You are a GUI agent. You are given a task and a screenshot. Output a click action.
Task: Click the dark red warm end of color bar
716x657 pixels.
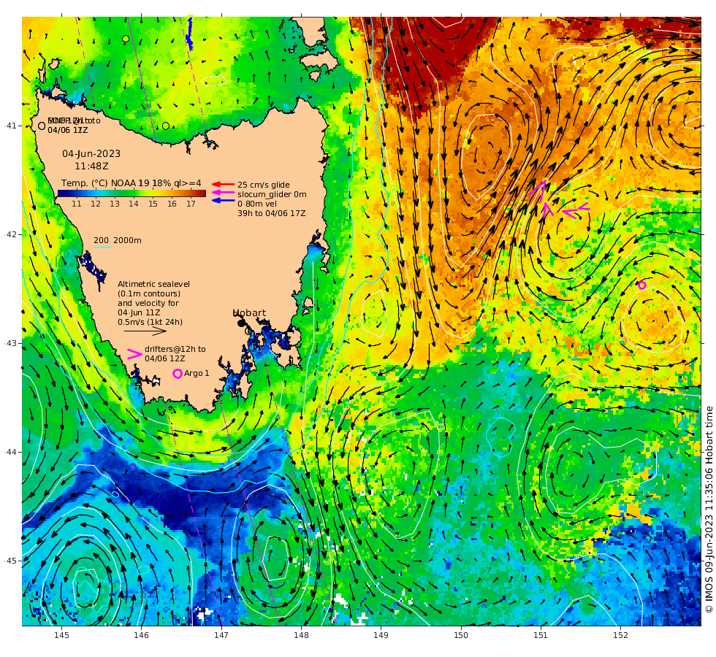coord(201,193)
